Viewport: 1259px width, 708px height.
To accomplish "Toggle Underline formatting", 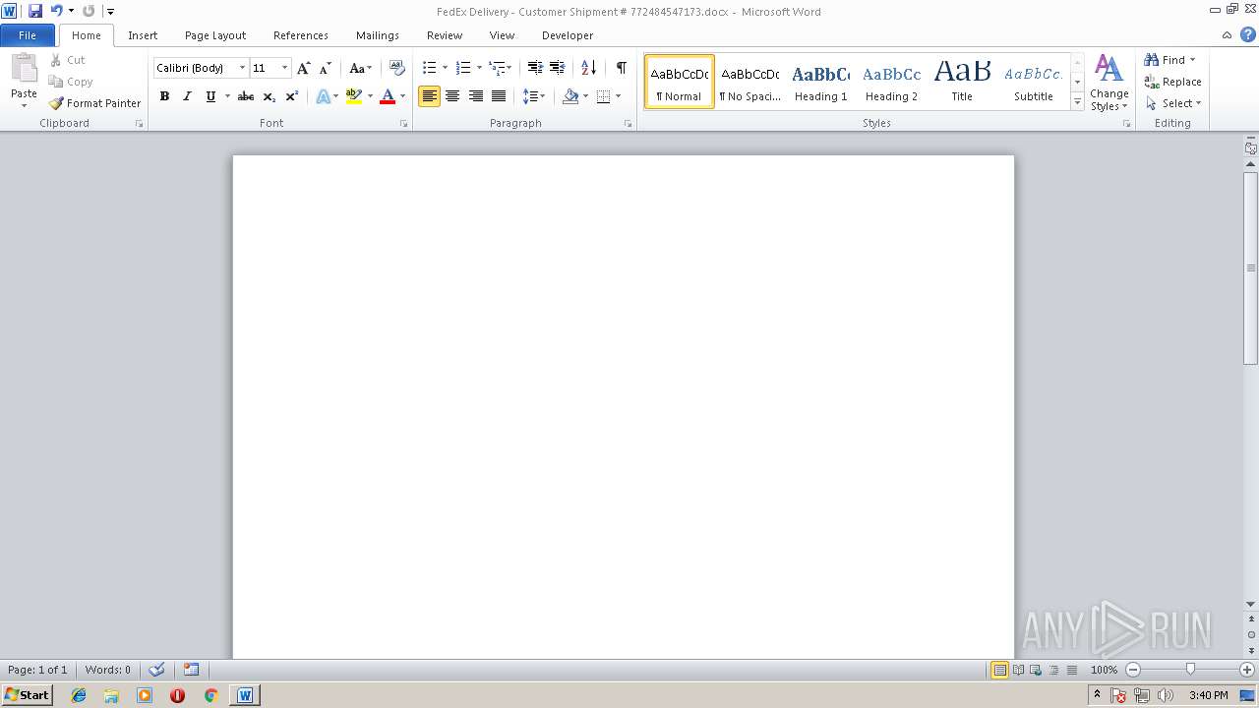I will (x=210, y=96).
